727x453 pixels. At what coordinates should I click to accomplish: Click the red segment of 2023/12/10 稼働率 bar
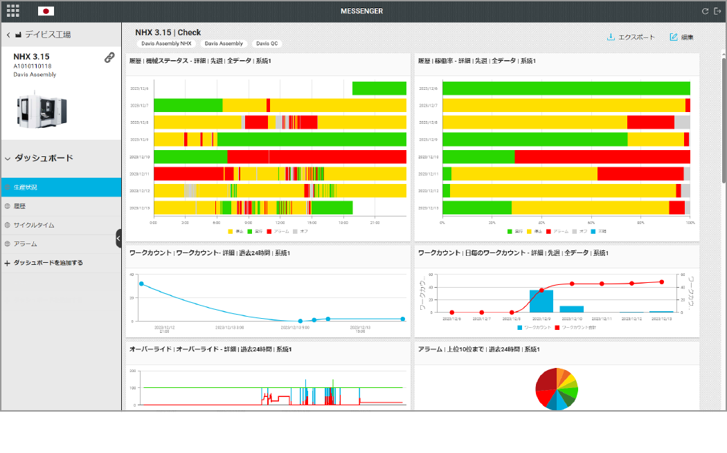tap(602, 156)
